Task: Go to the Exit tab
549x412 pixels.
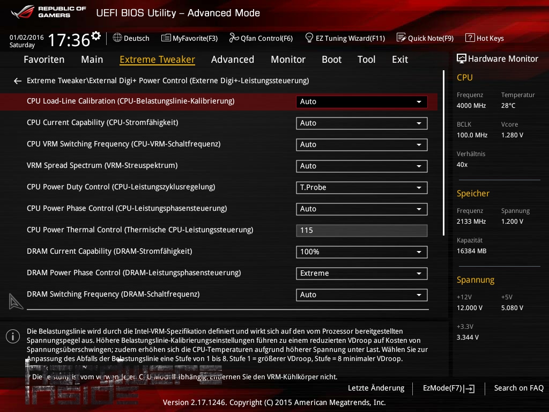Action: [400, 60]
